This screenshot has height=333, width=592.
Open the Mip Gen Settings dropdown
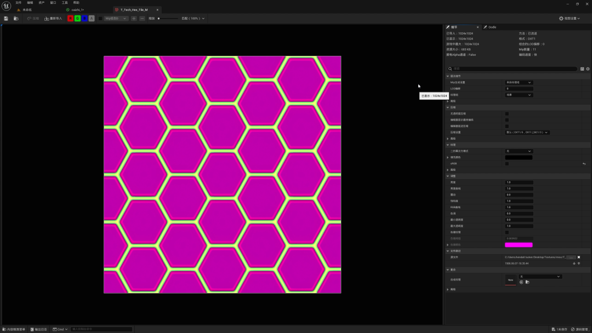(519, 83)
